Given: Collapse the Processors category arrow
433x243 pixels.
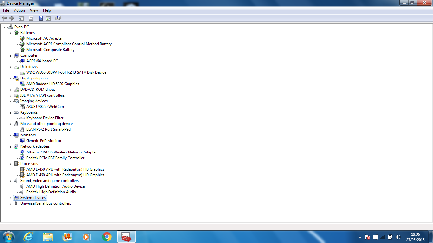Looking at the screenshot, I should pos(10,164).
